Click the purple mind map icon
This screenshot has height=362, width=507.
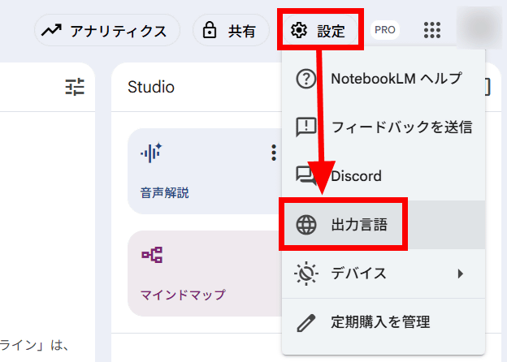click(152, 255)
